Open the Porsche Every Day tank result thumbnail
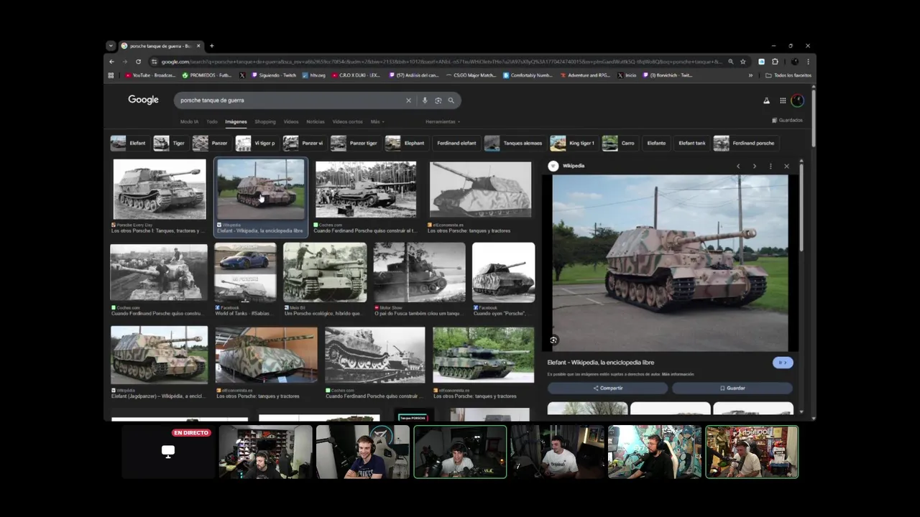 [160, 190]
